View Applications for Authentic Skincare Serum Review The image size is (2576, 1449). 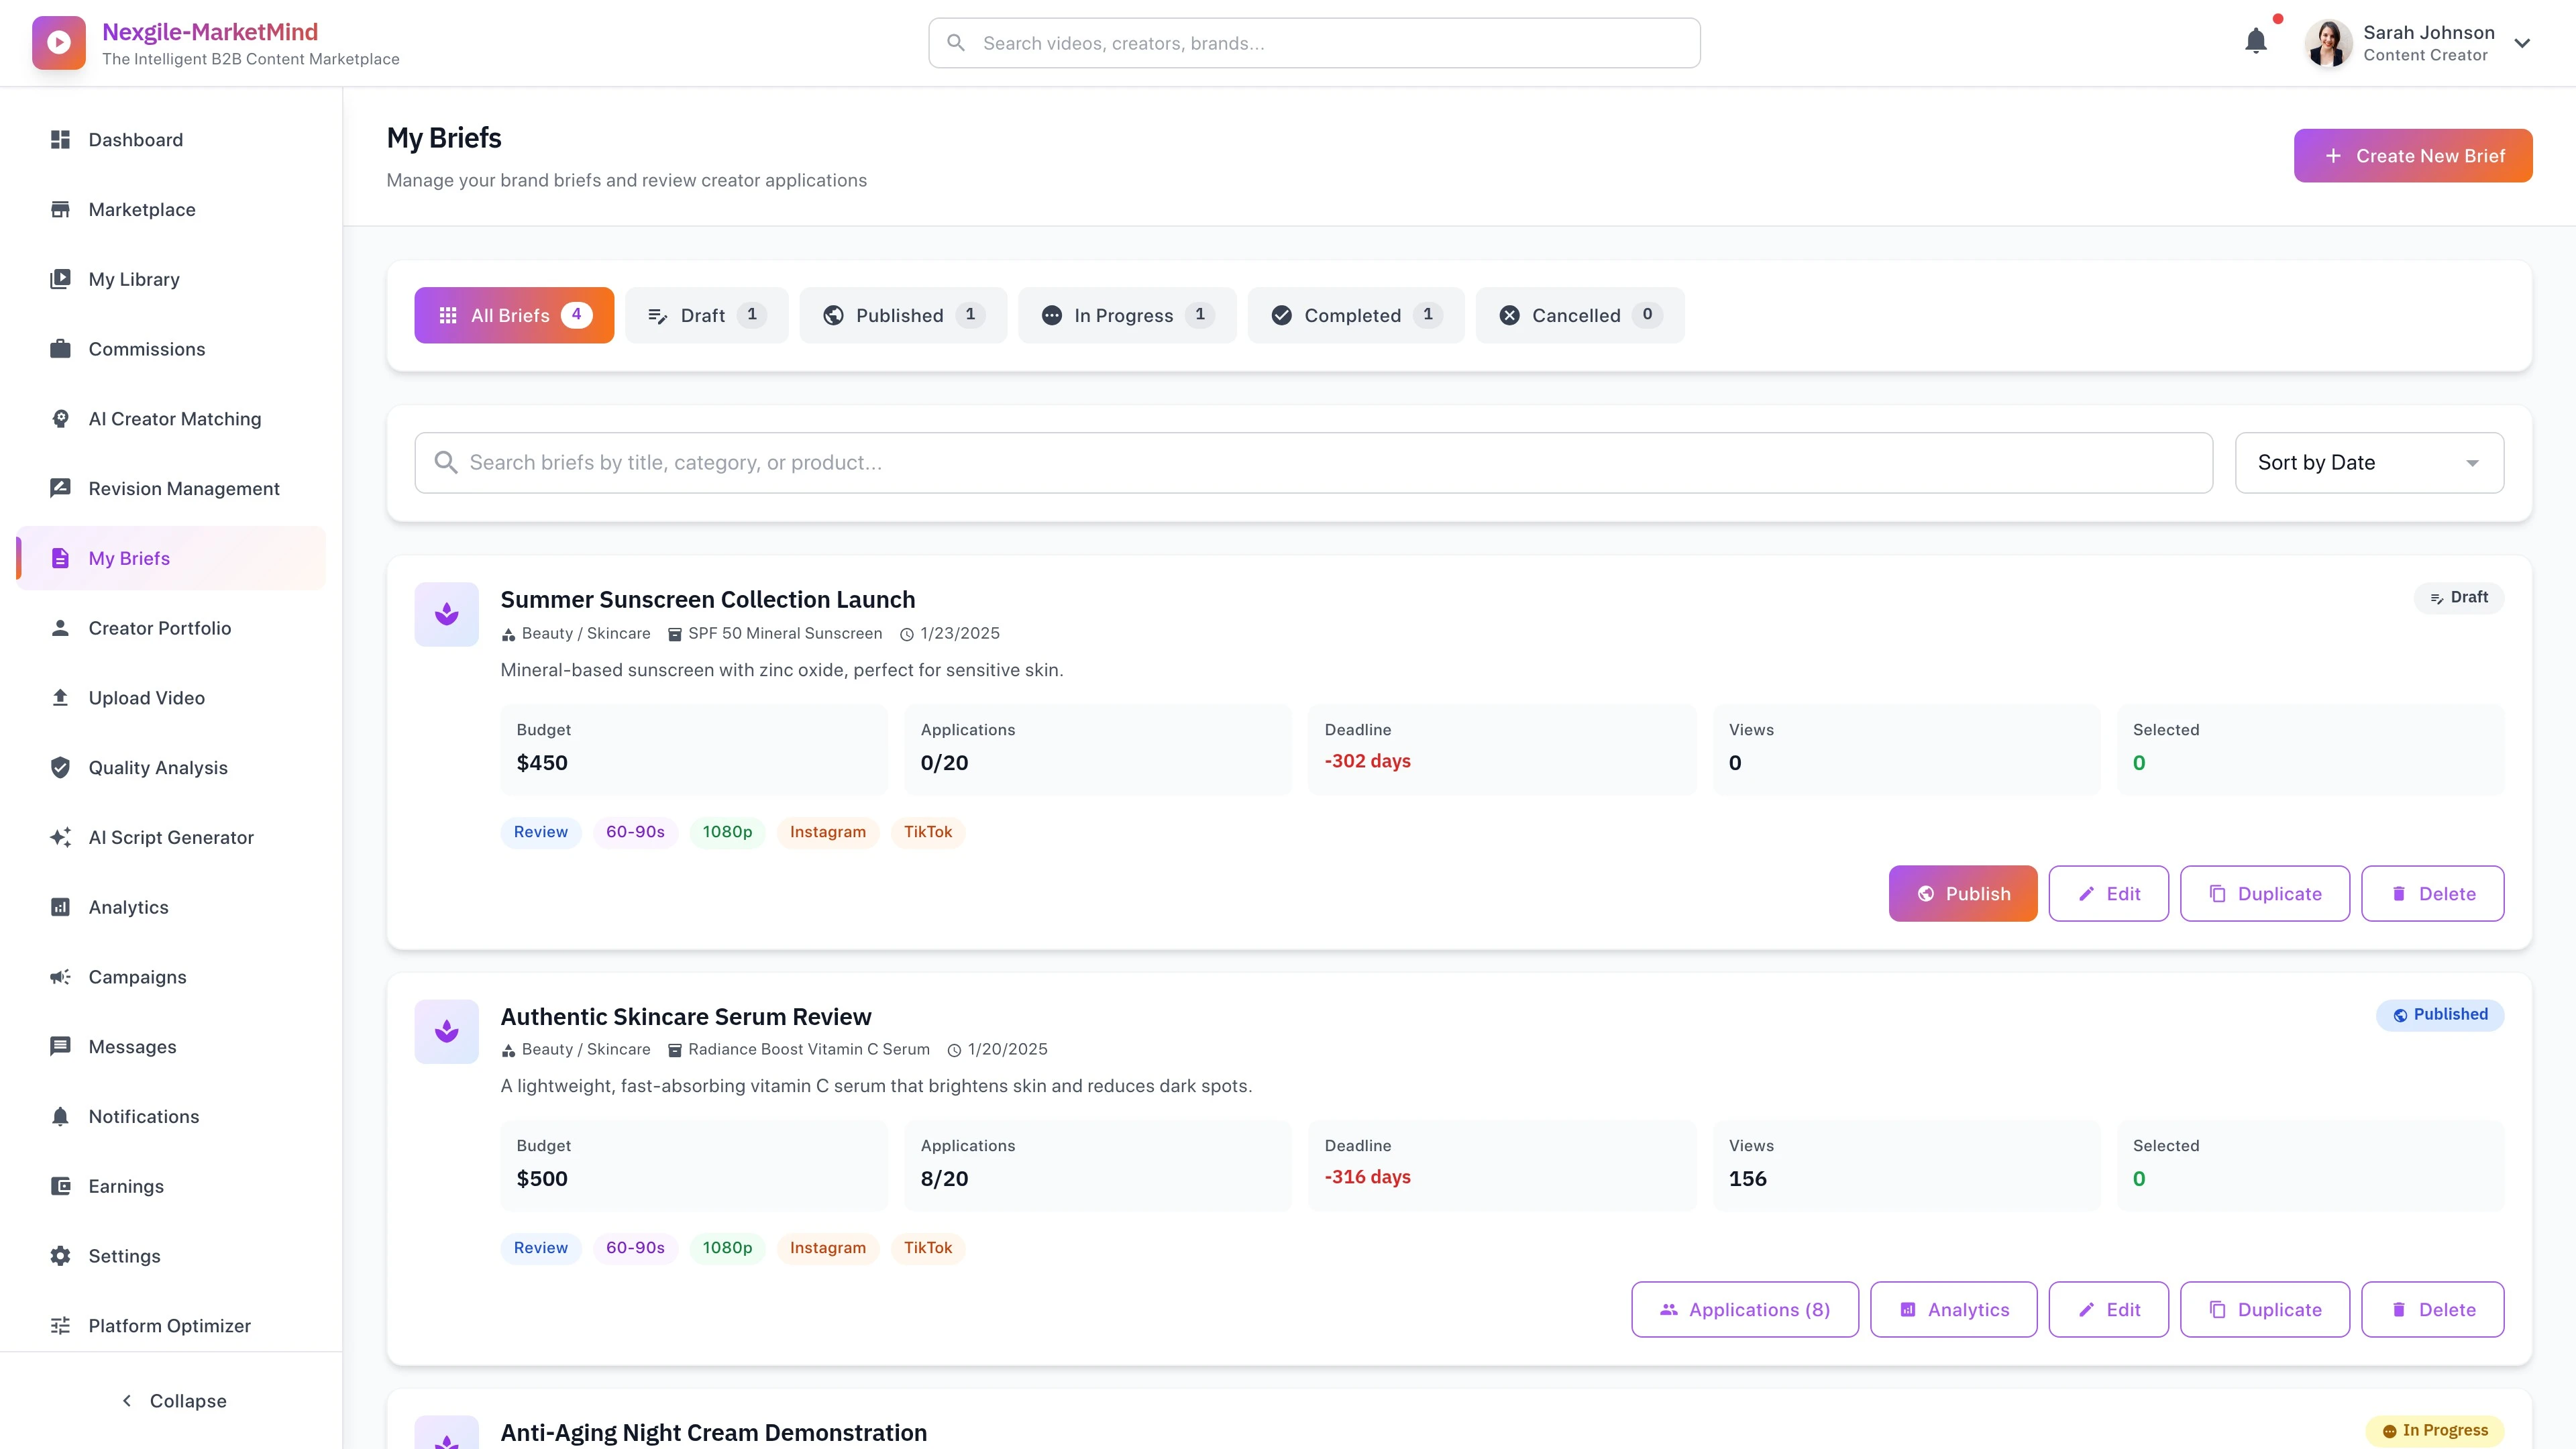pyautogui.click(x=1744, y=1309)
